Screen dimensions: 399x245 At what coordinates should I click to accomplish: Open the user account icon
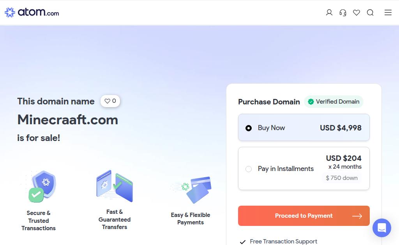coord(329,12)
